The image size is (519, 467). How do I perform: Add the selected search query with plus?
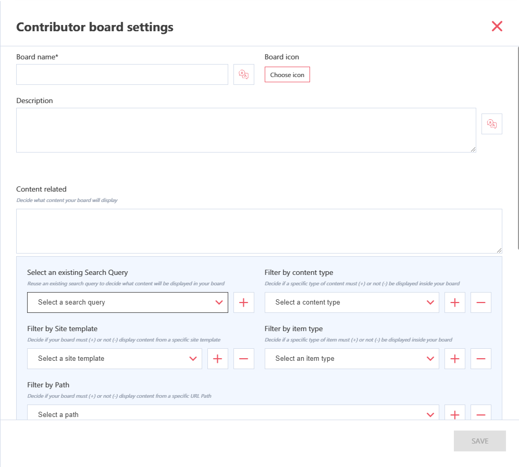243,302
